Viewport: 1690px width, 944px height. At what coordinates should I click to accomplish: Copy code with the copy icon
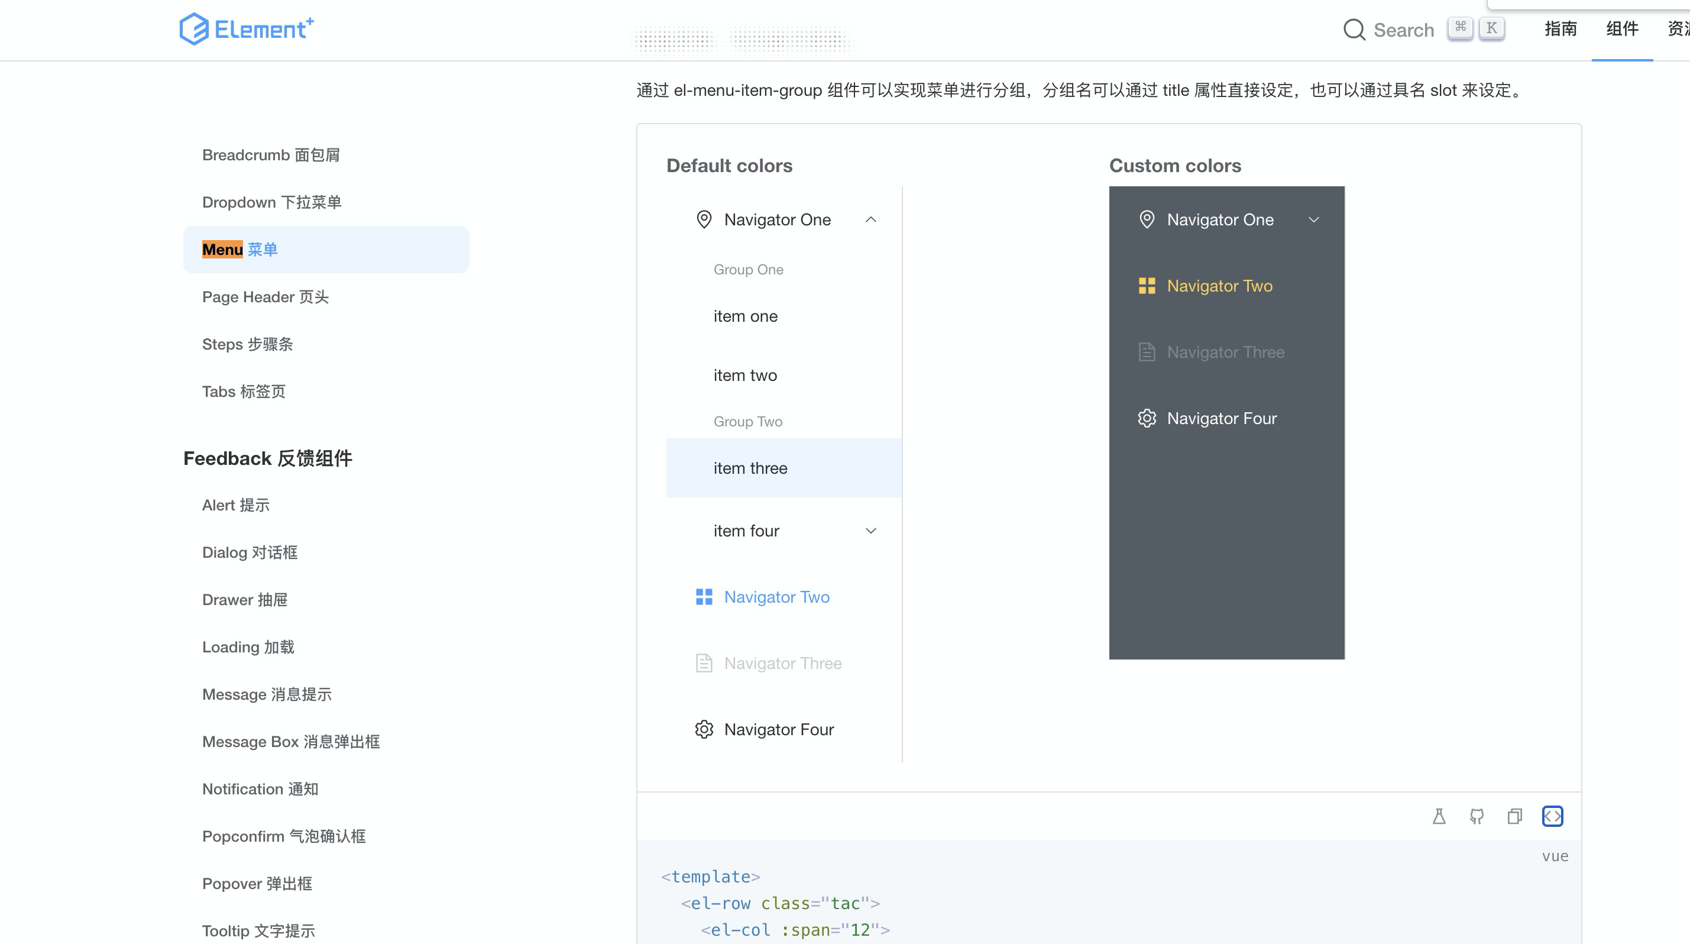(x=1514, y=816)
